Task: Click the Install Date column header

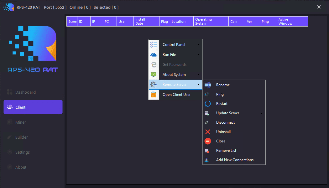Action: (x=146, y=22)
